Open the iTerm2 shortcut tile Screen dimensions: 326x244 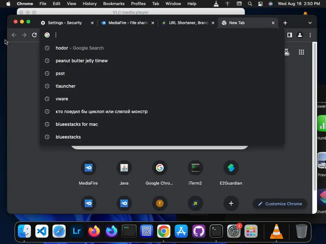point(195,173)
